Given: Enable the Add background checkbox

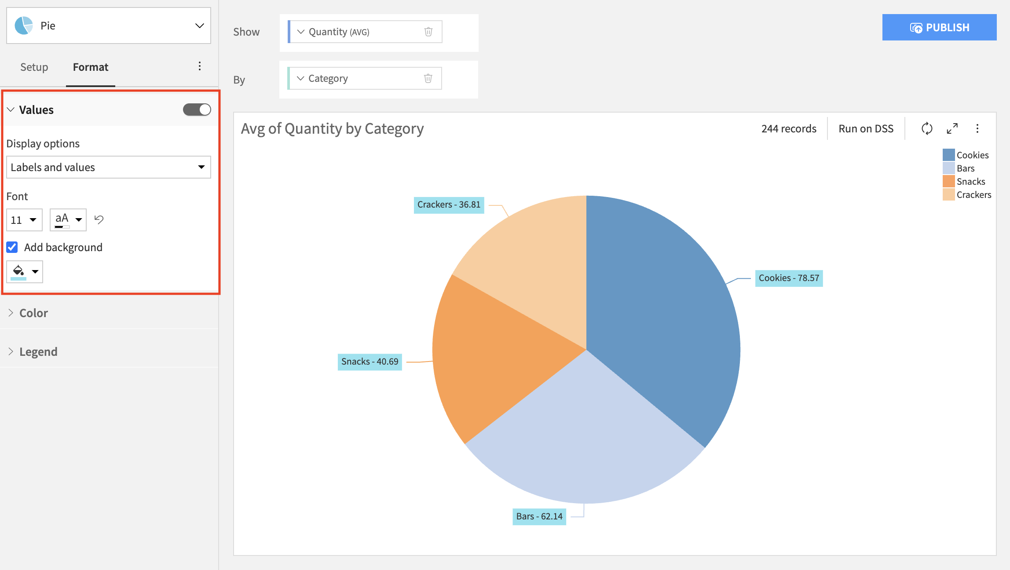Looking at the screenshot, I should [x=12, y=247].
